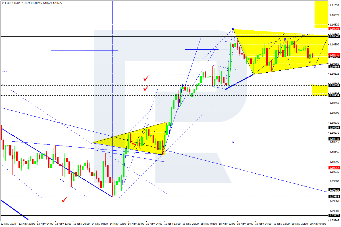Click the triangle arrow beside EURUSD,H1 title
Image resolution: width=341 pixels, height=227 pixels.
pos(3,3)
